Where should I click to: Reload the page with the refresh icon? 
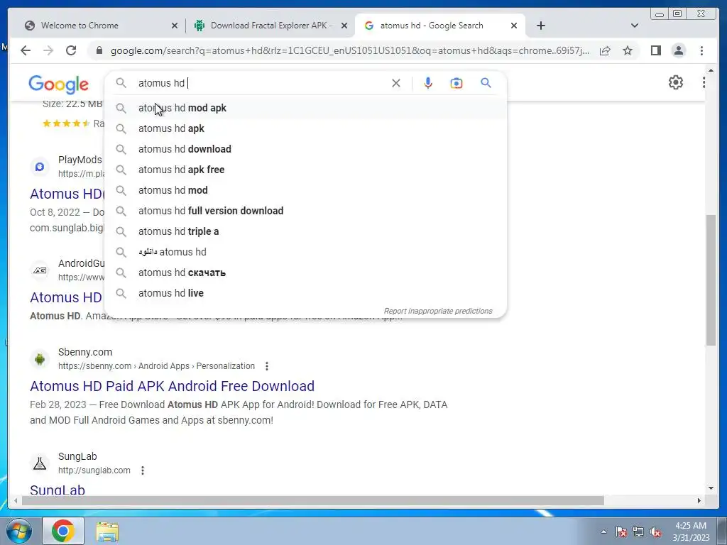[71, 50]
